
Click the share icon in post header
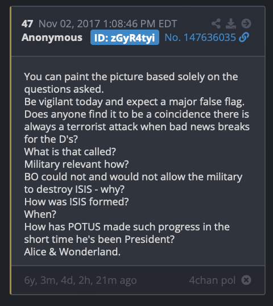[x=216, y=24]
